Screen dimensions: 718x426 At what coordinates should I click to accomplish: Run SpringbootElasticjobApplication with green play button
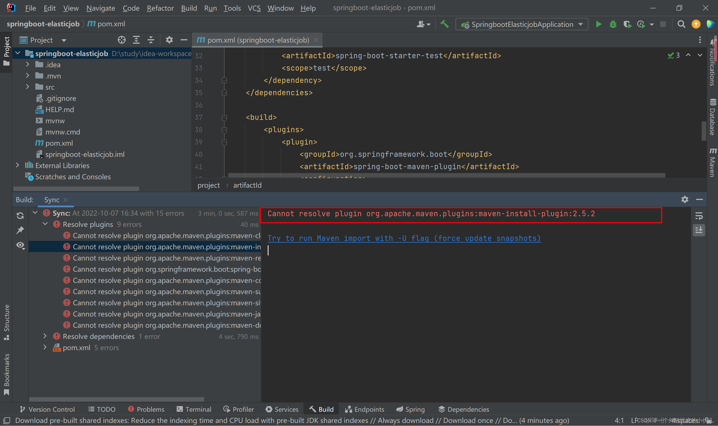pos(599,24)
